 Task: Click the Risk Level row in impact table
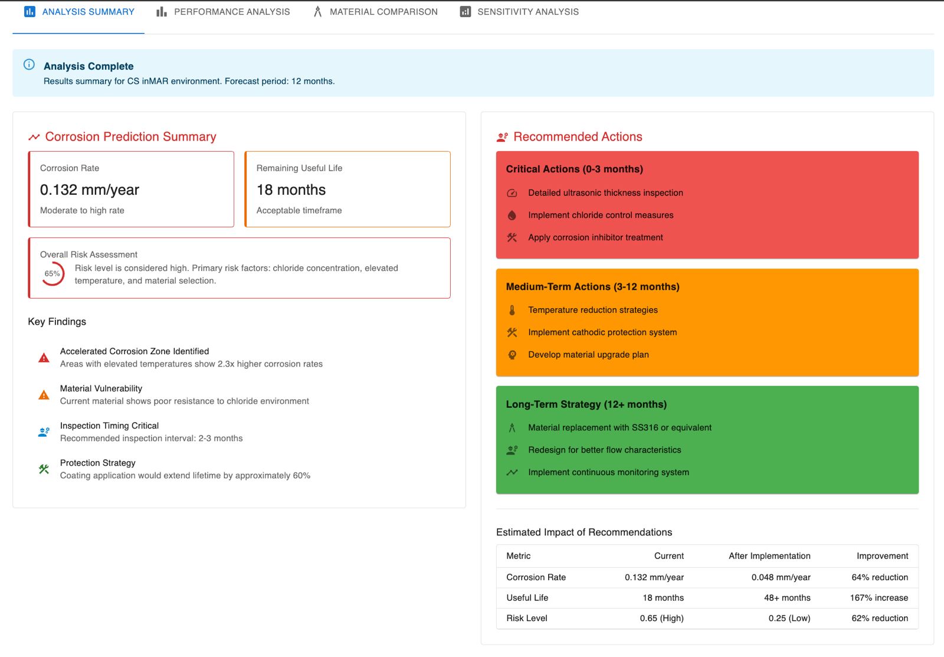tap(707, 618)
